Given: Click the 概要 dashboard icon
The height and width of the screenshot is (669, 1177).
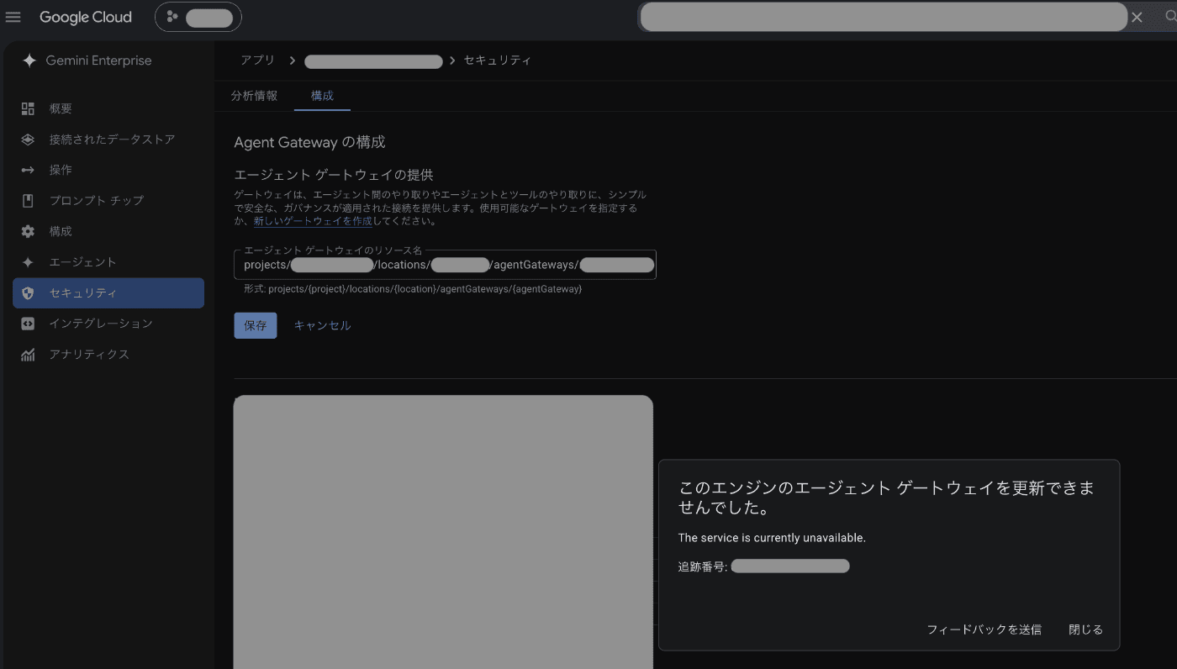Looking at the screenshot, I should pos(28,108).
